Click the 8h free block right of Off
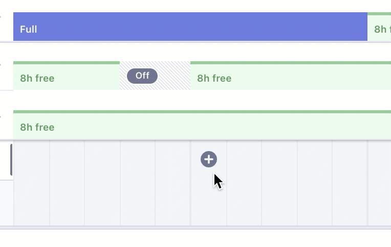Viewport: 391px width, 247px height. [290, 78]
